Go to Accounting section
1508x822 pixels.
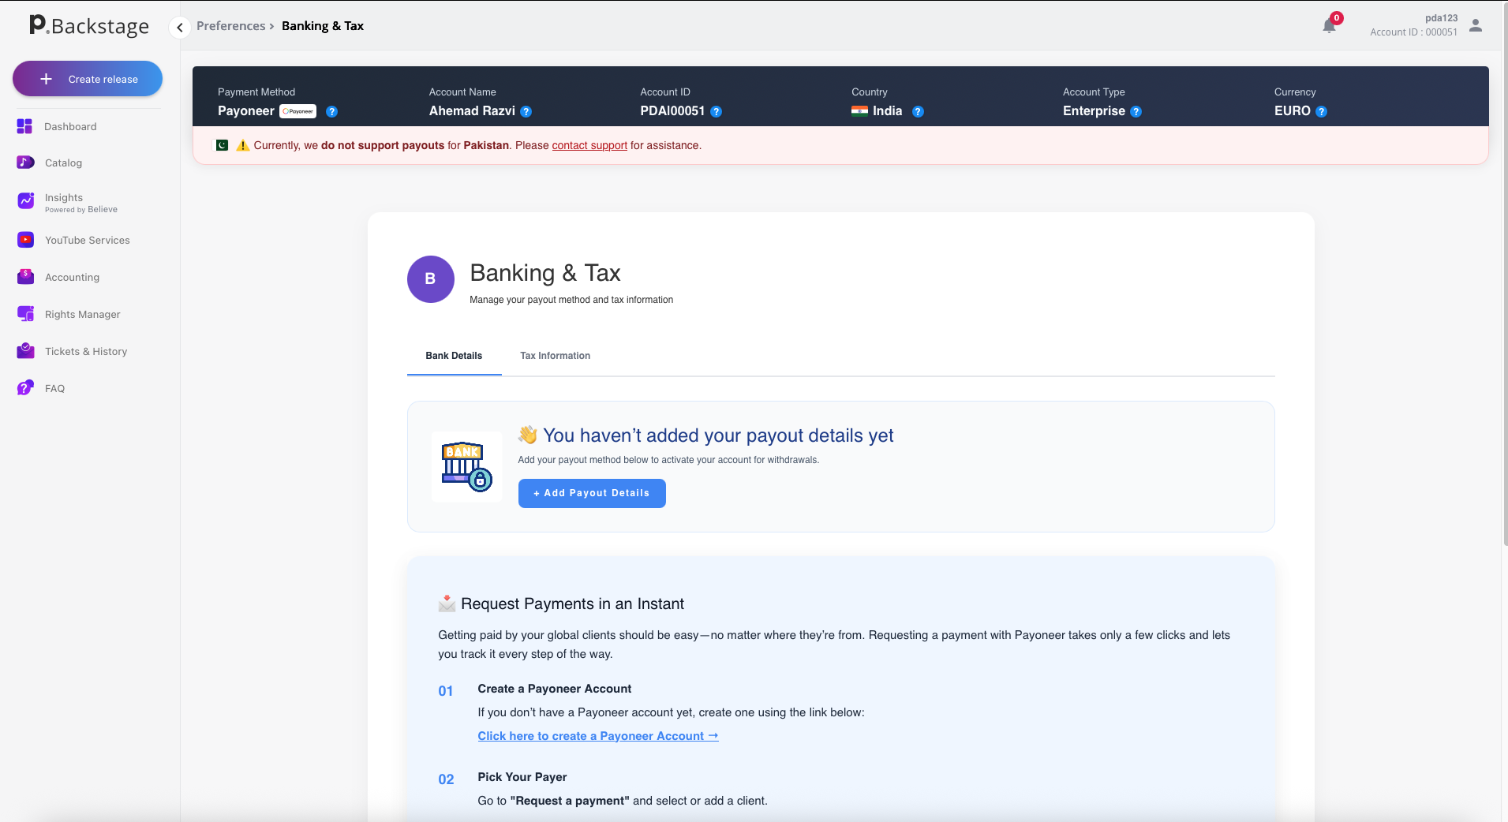click(x=72, y=277)
